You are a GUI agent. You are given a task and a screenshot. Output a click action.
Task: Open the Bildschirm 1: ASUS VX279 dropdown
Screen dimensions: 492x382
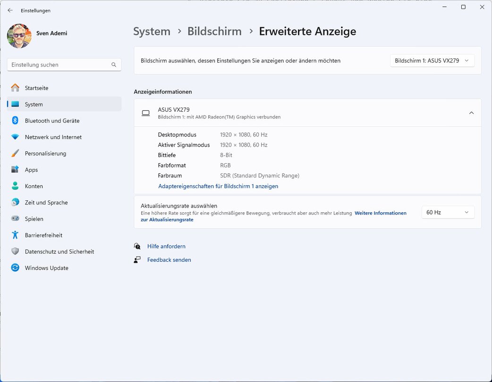click(x=432, y=60)
